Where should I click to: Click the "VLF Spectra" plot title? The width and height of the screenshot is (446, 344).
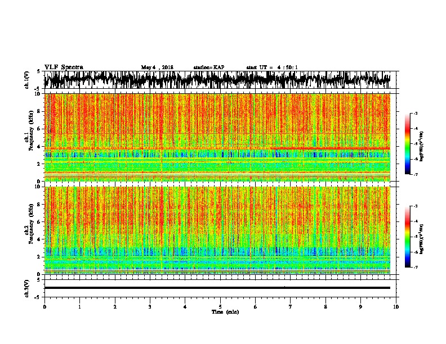(x=64, y=67)
